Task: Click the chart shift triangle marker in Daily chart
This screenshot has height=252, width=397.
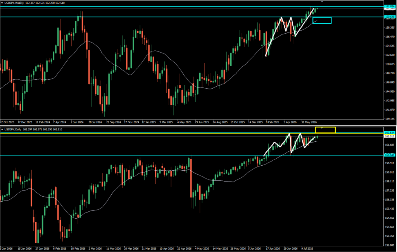Action: click(322, 128)
